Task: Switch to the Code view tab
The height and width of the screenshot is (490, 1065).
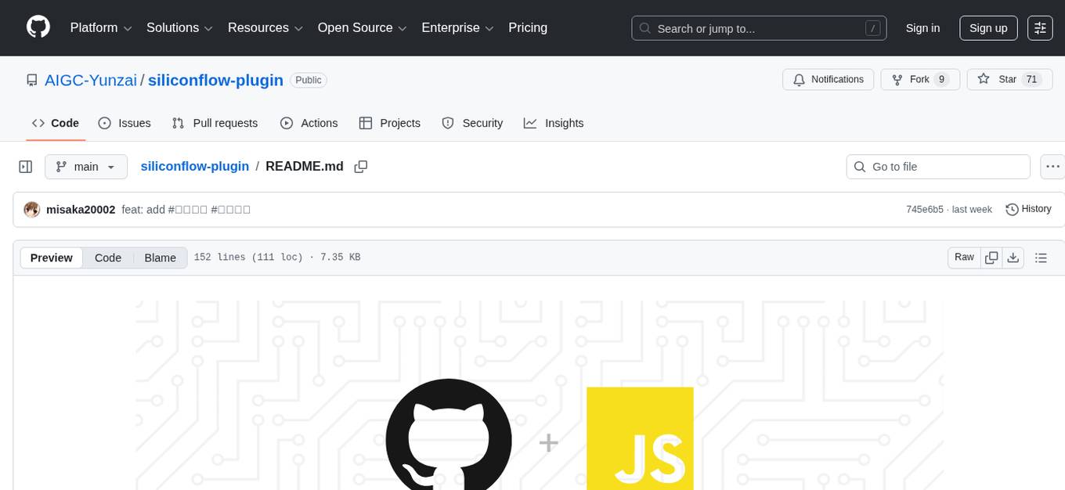Action: point(107,258)
